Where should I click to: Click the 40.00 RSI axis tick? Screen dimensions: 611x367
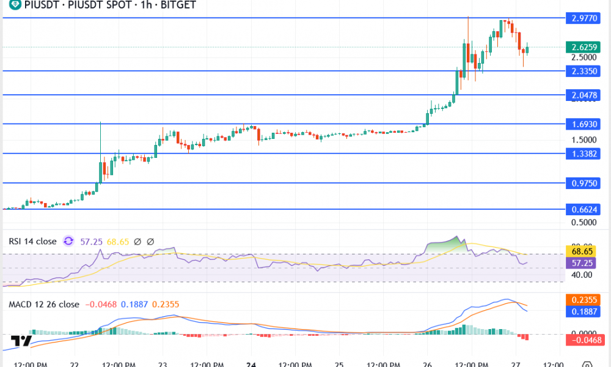point(582,275)
